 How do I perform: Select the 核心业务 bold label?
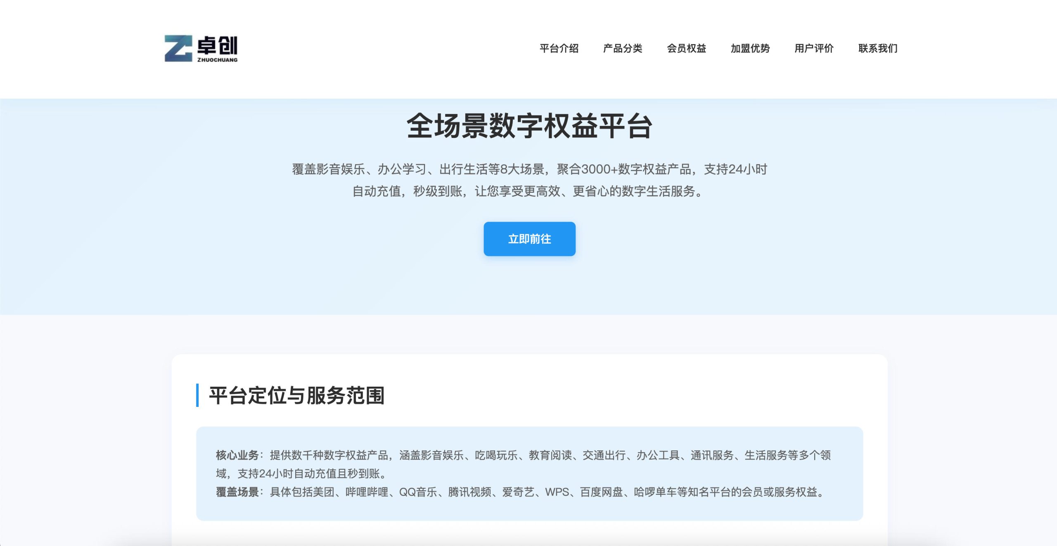coord(237,455)
